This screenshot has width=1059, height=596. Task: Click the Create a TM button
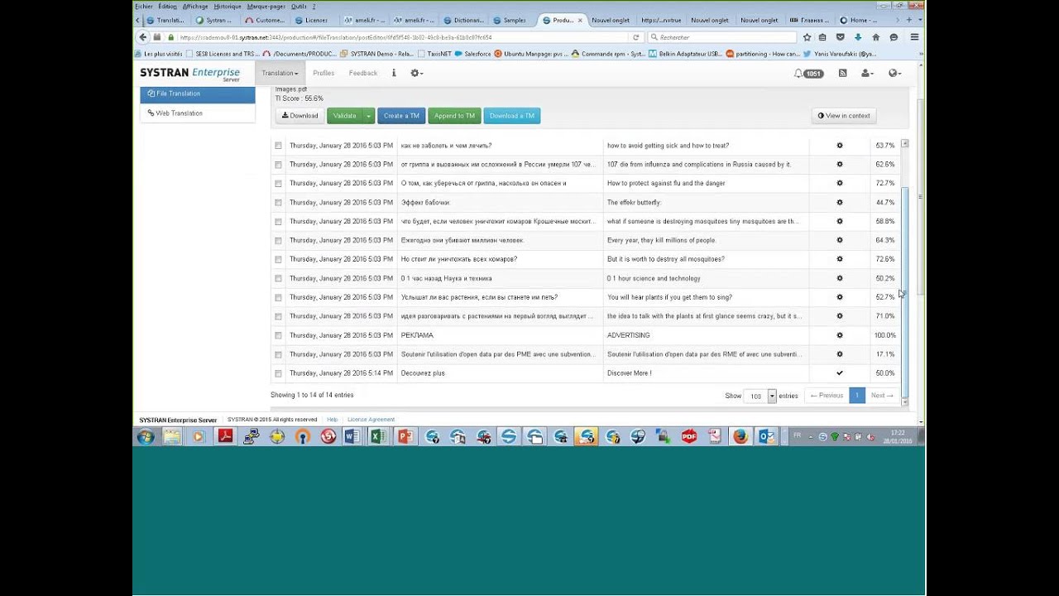[401, 116]
